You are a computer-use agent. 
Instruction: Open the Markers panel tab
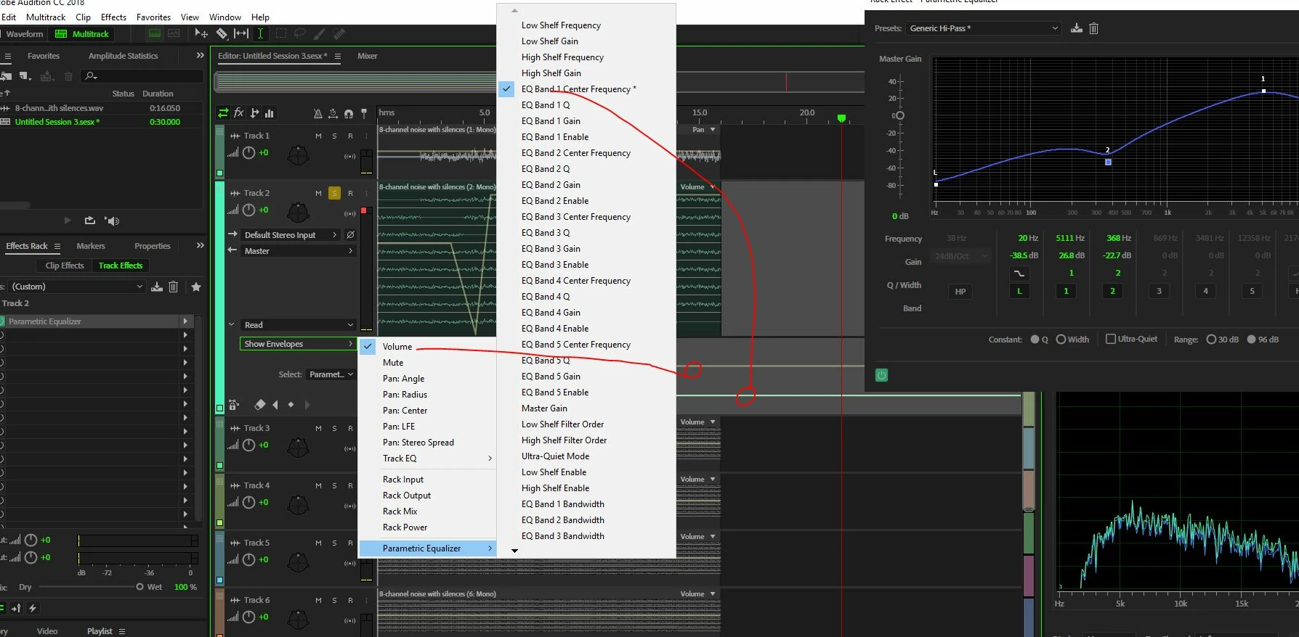(91, 246)
